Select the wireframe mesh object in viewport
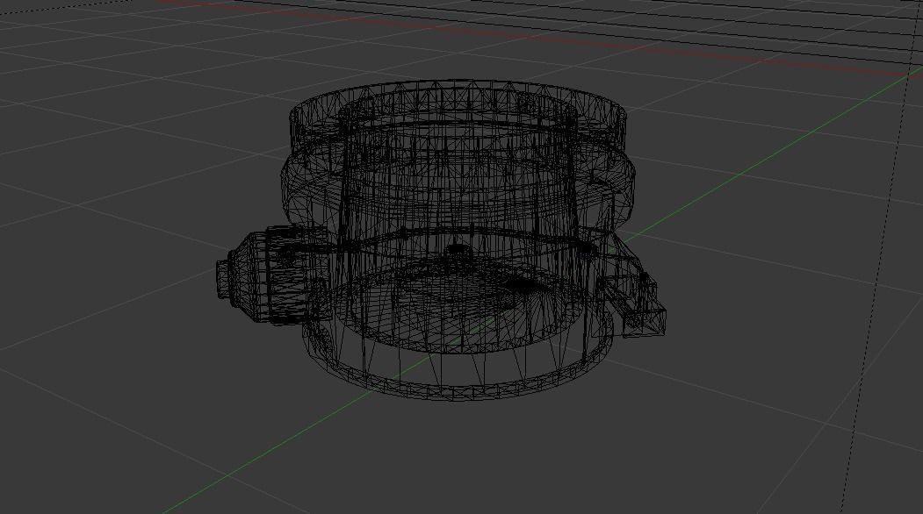Image resolution: width=923 pixels, height=514 pixels. [443, 240]
